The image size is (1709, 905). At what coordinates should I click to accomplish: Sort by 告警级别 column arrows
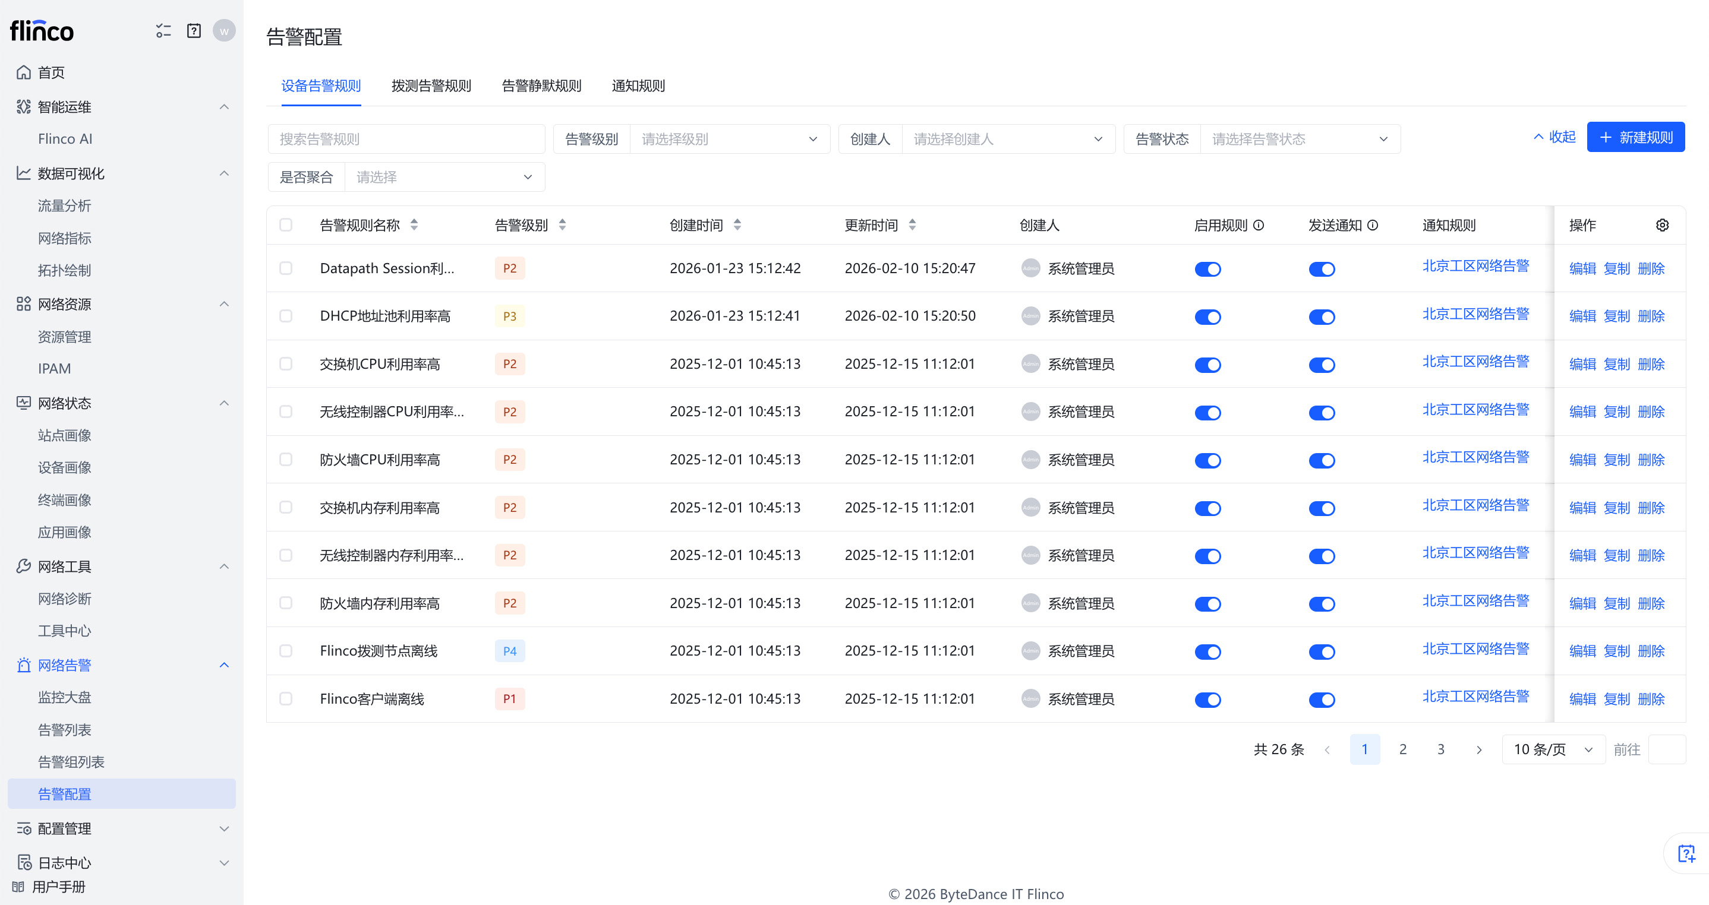[562, 226]
